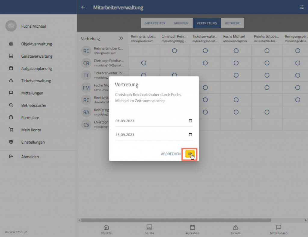Image resolution: width=308 pixels, height=237 pixels.
Task: Select radio in first row under Reinigungsper column
Action: pyautogui.click(x=297, y=51)
